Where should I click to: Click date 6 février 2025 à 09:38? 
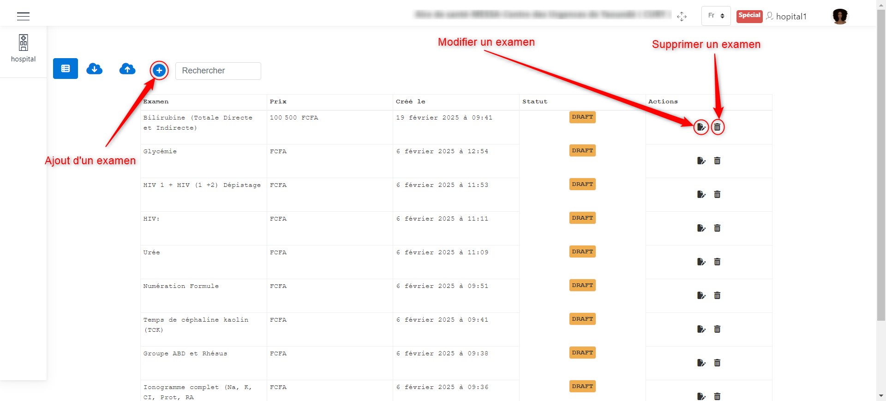[442, 353]
